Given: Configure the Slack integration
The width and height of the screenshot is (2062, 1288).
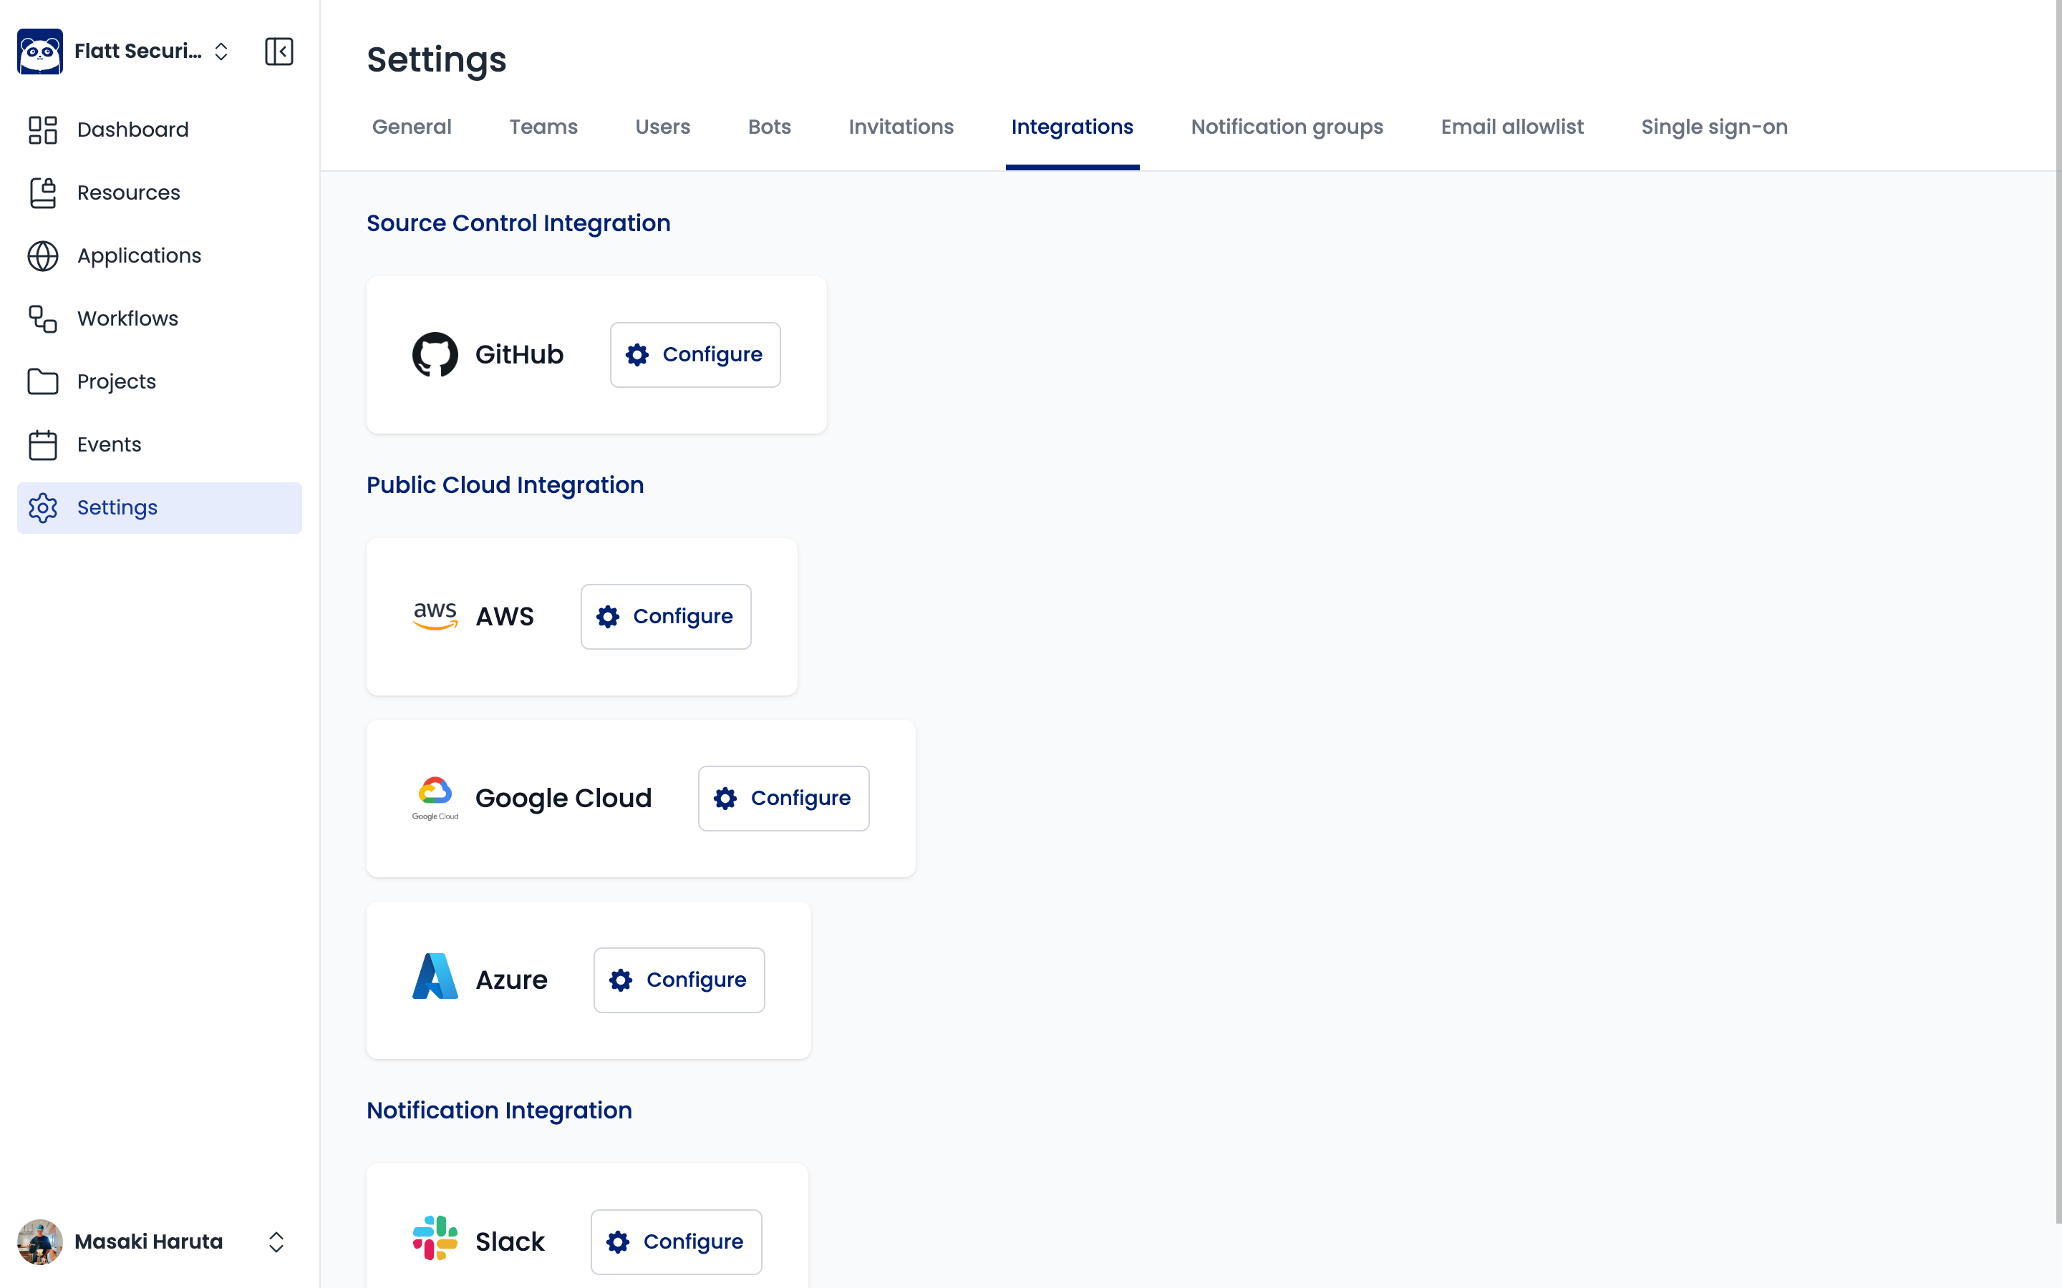Looking at the screenshot, I should [x=676, y=1242].
